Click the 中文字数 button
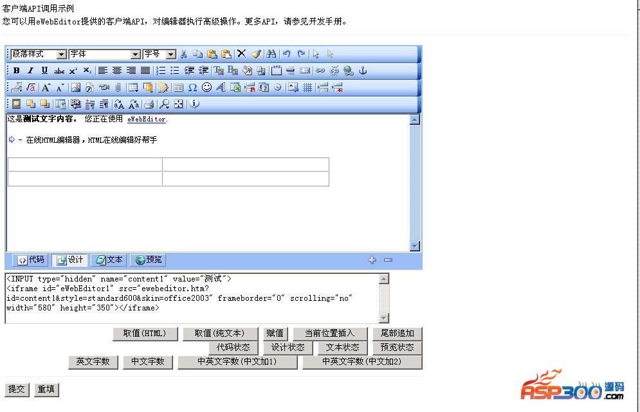640x412 pixels. tap(148, 362)
